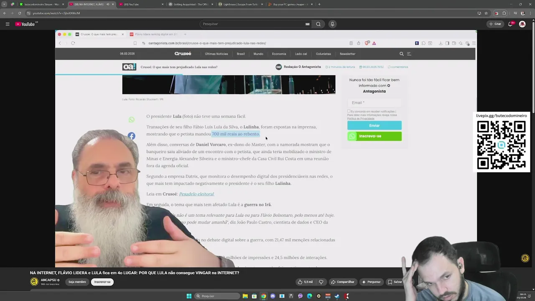
Task: Click the Enviar button
Action: 374,125
